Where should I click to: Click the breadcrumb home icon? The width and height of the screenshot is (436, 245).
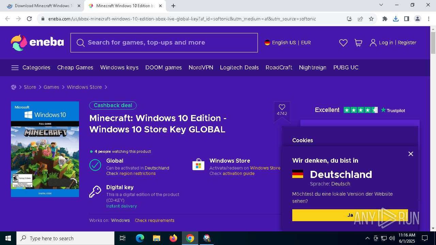14,87
